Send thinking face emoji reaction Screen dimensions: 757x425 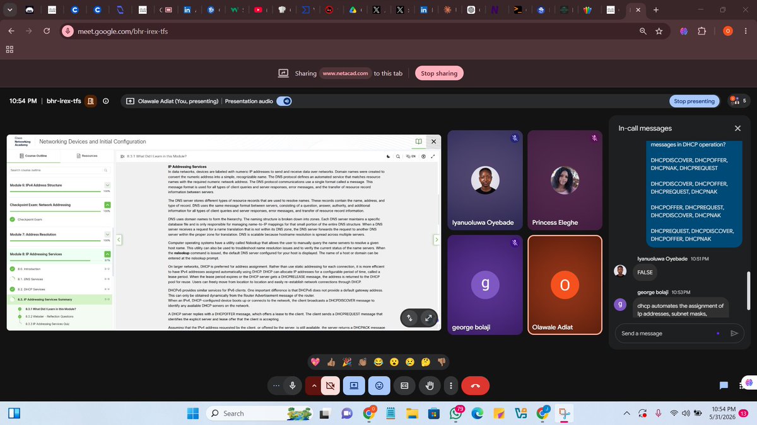pyautogui.click(x=426, y=362)
